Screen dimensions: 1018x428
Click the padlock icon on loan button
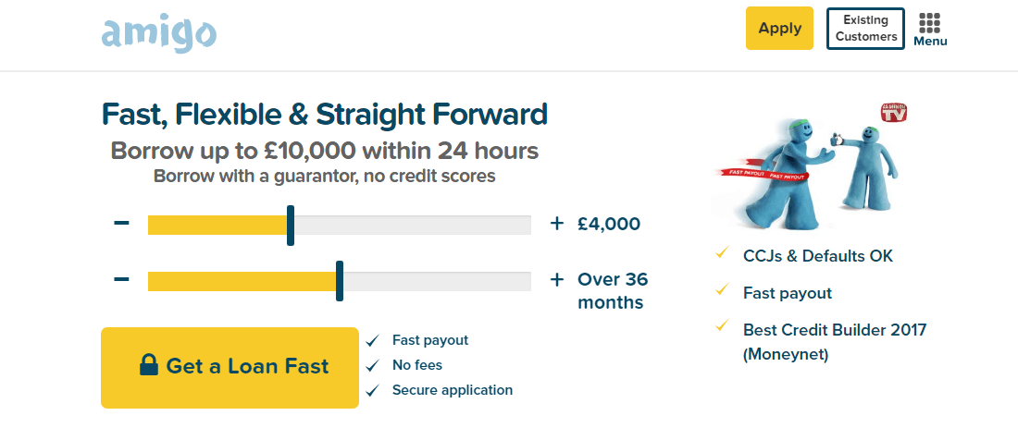click(149, 364)
